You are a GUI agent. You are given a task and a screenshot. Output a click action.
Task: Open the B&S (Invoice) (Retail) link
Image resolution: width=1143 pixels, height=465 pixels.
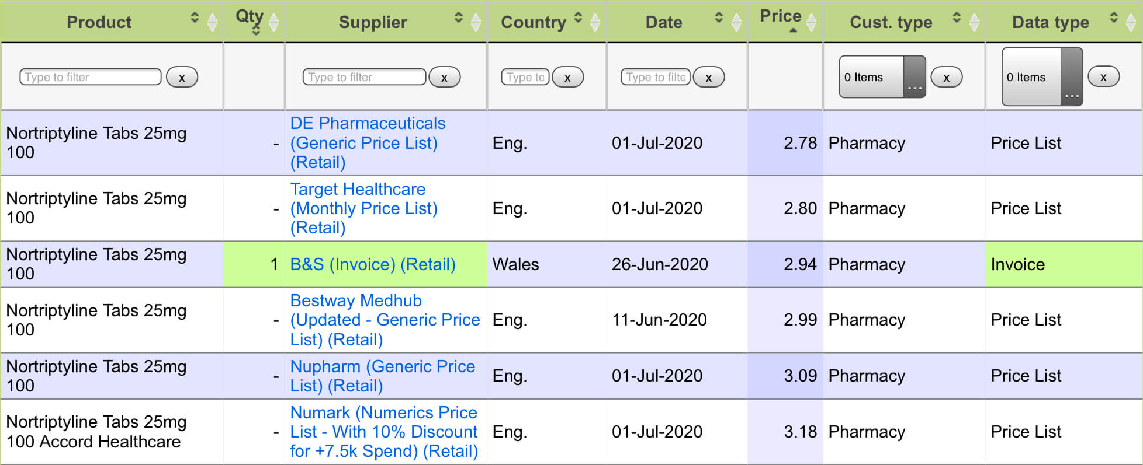pyautogui.click(x=372, y=264)
